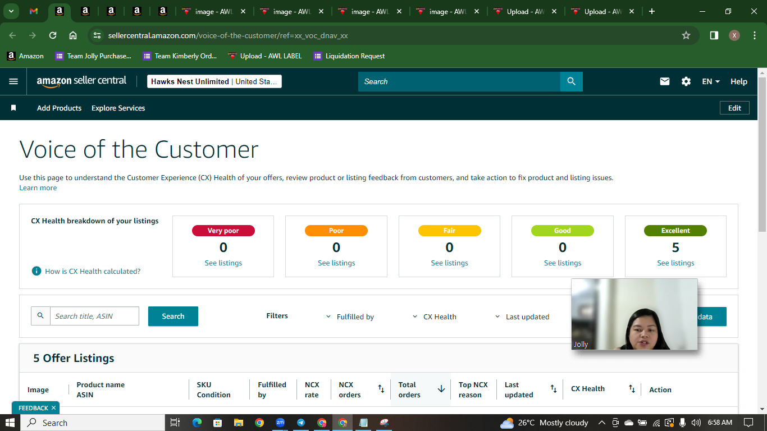This screenshot has width=767, height=431.
Task: Open Telegram from the taskbar
Action: (x=301, y=423)
